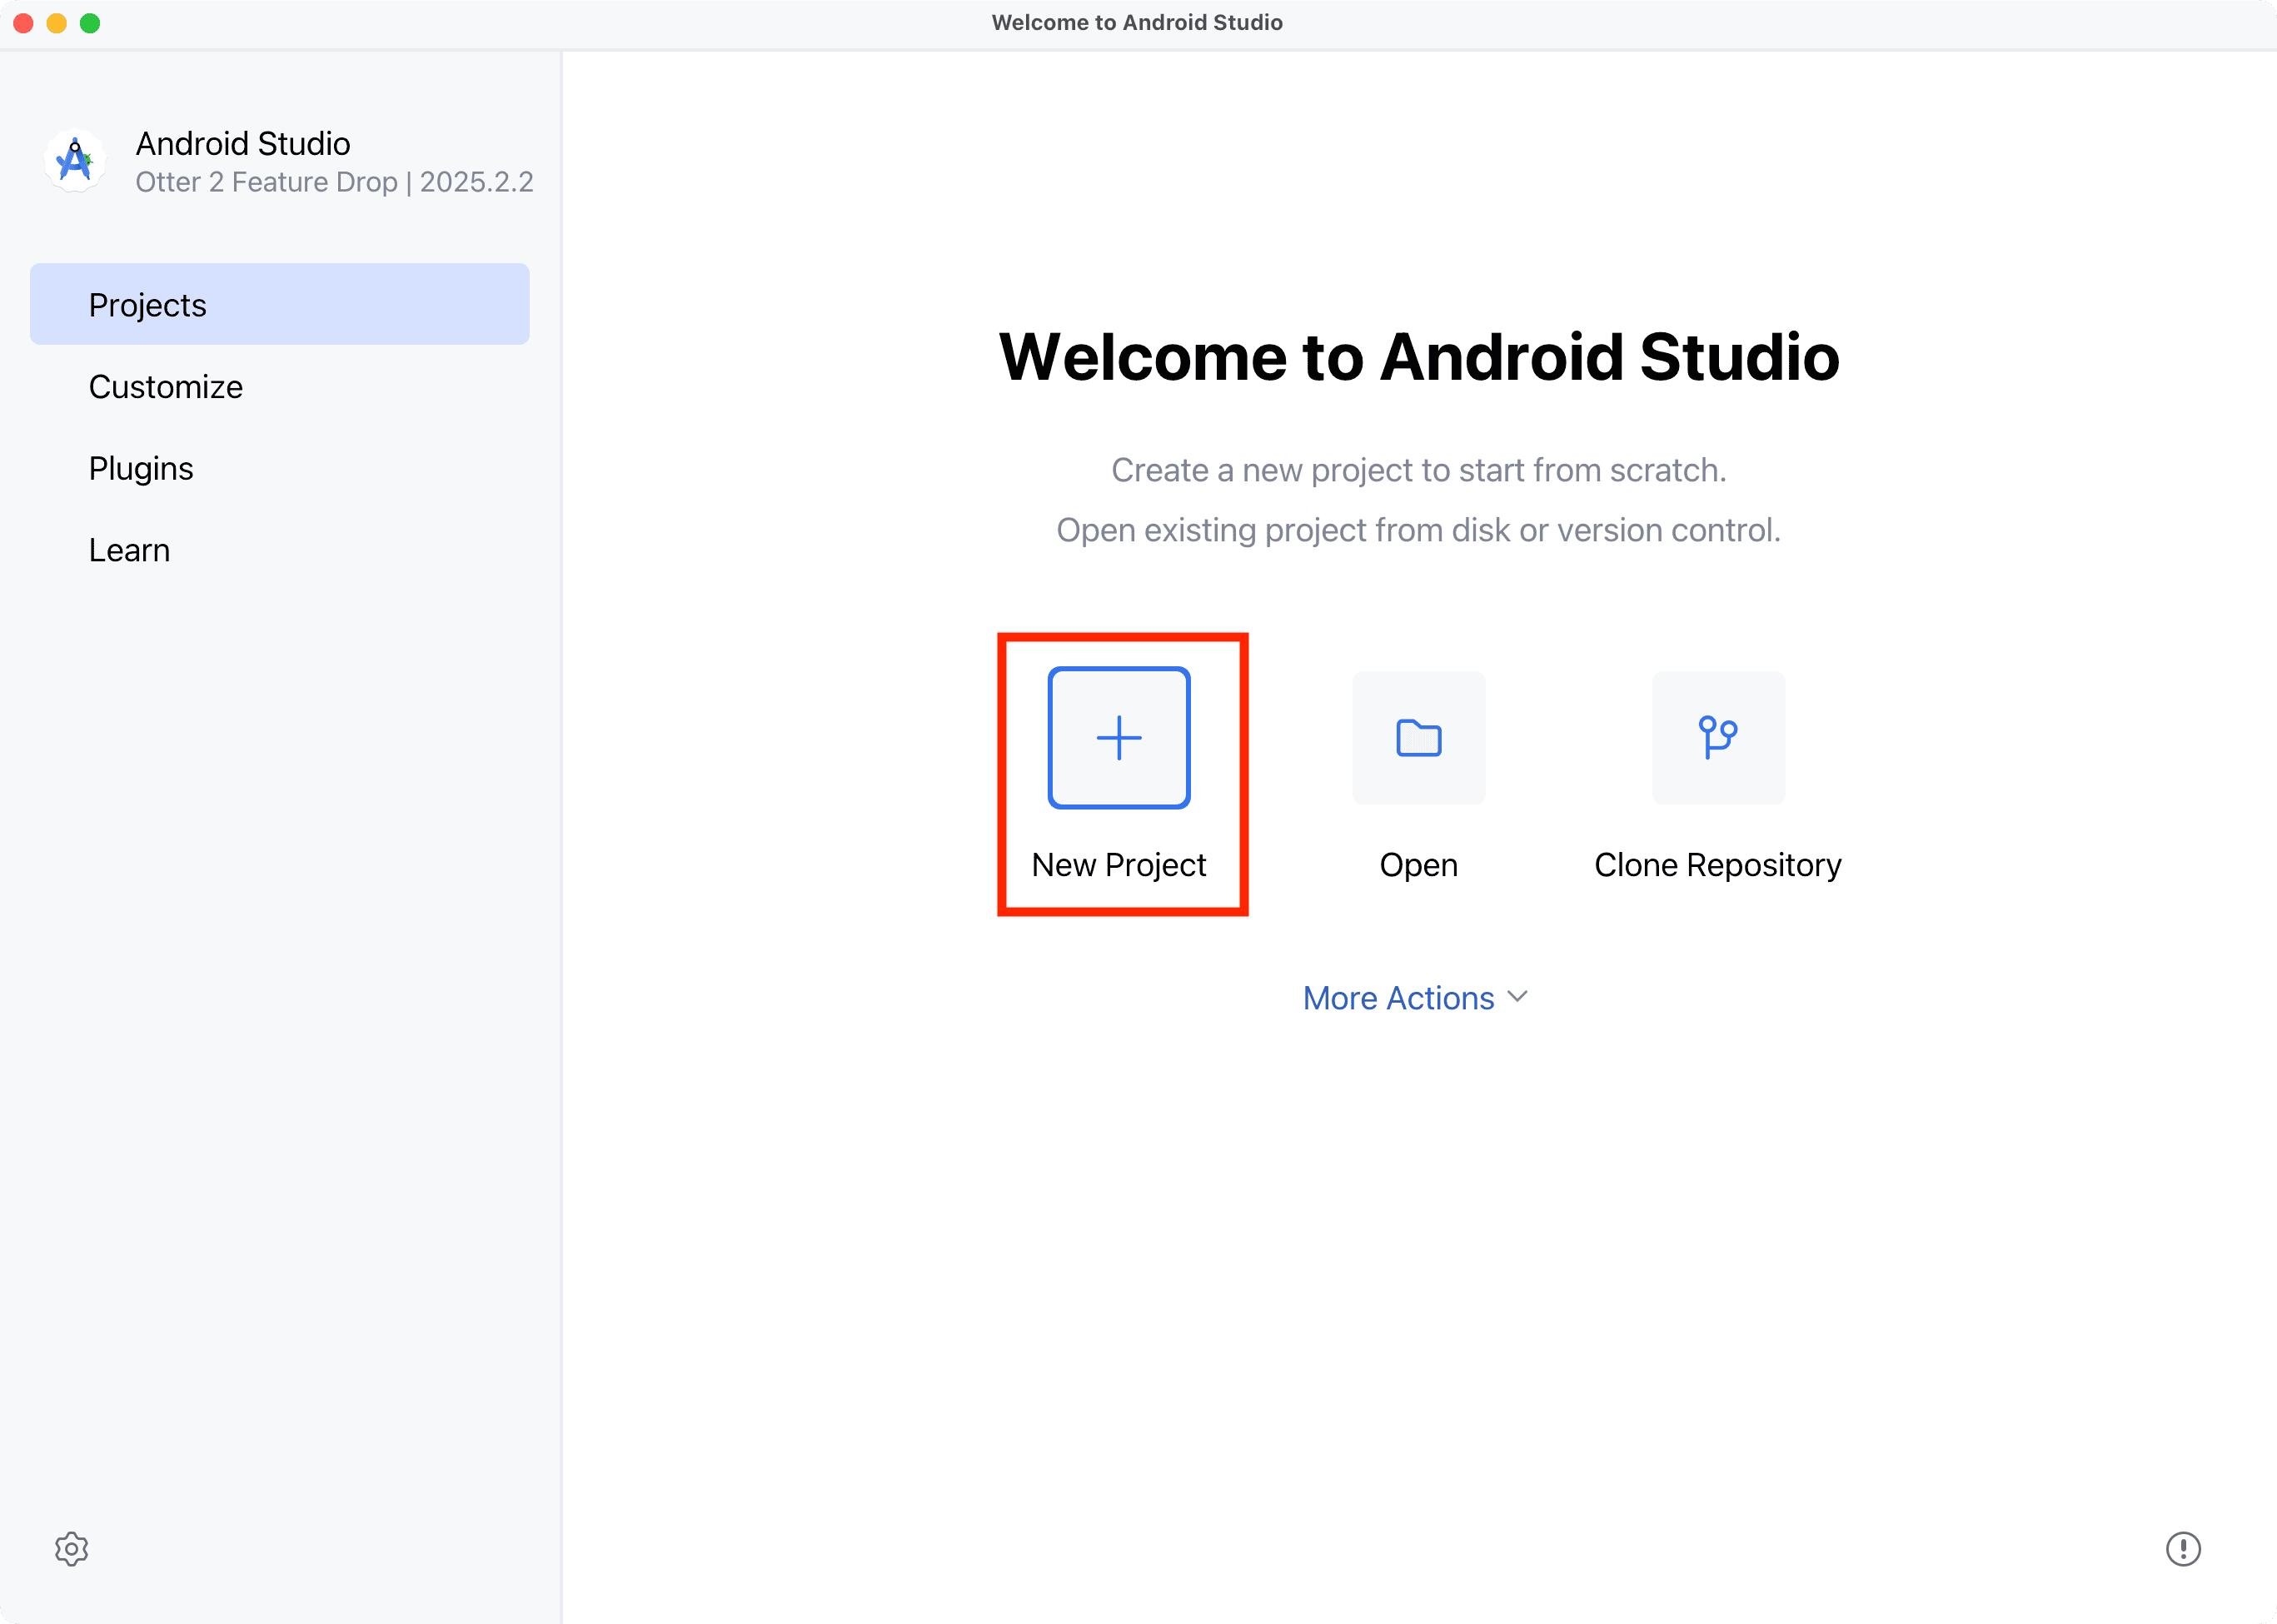The image size is (2277, 1624).
Task: Go to the Learn section
Action: tap(129, 550)
